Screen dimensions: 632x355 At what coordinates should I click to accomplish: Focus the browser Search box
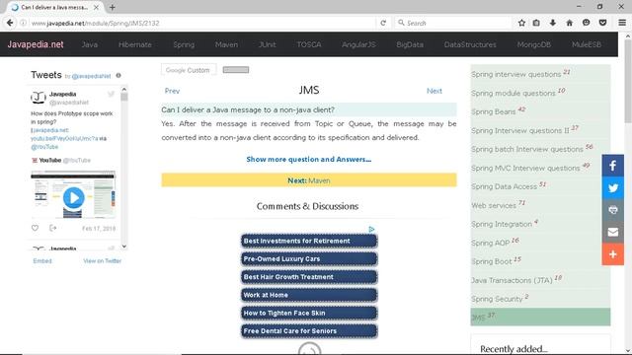coord(453,23)
